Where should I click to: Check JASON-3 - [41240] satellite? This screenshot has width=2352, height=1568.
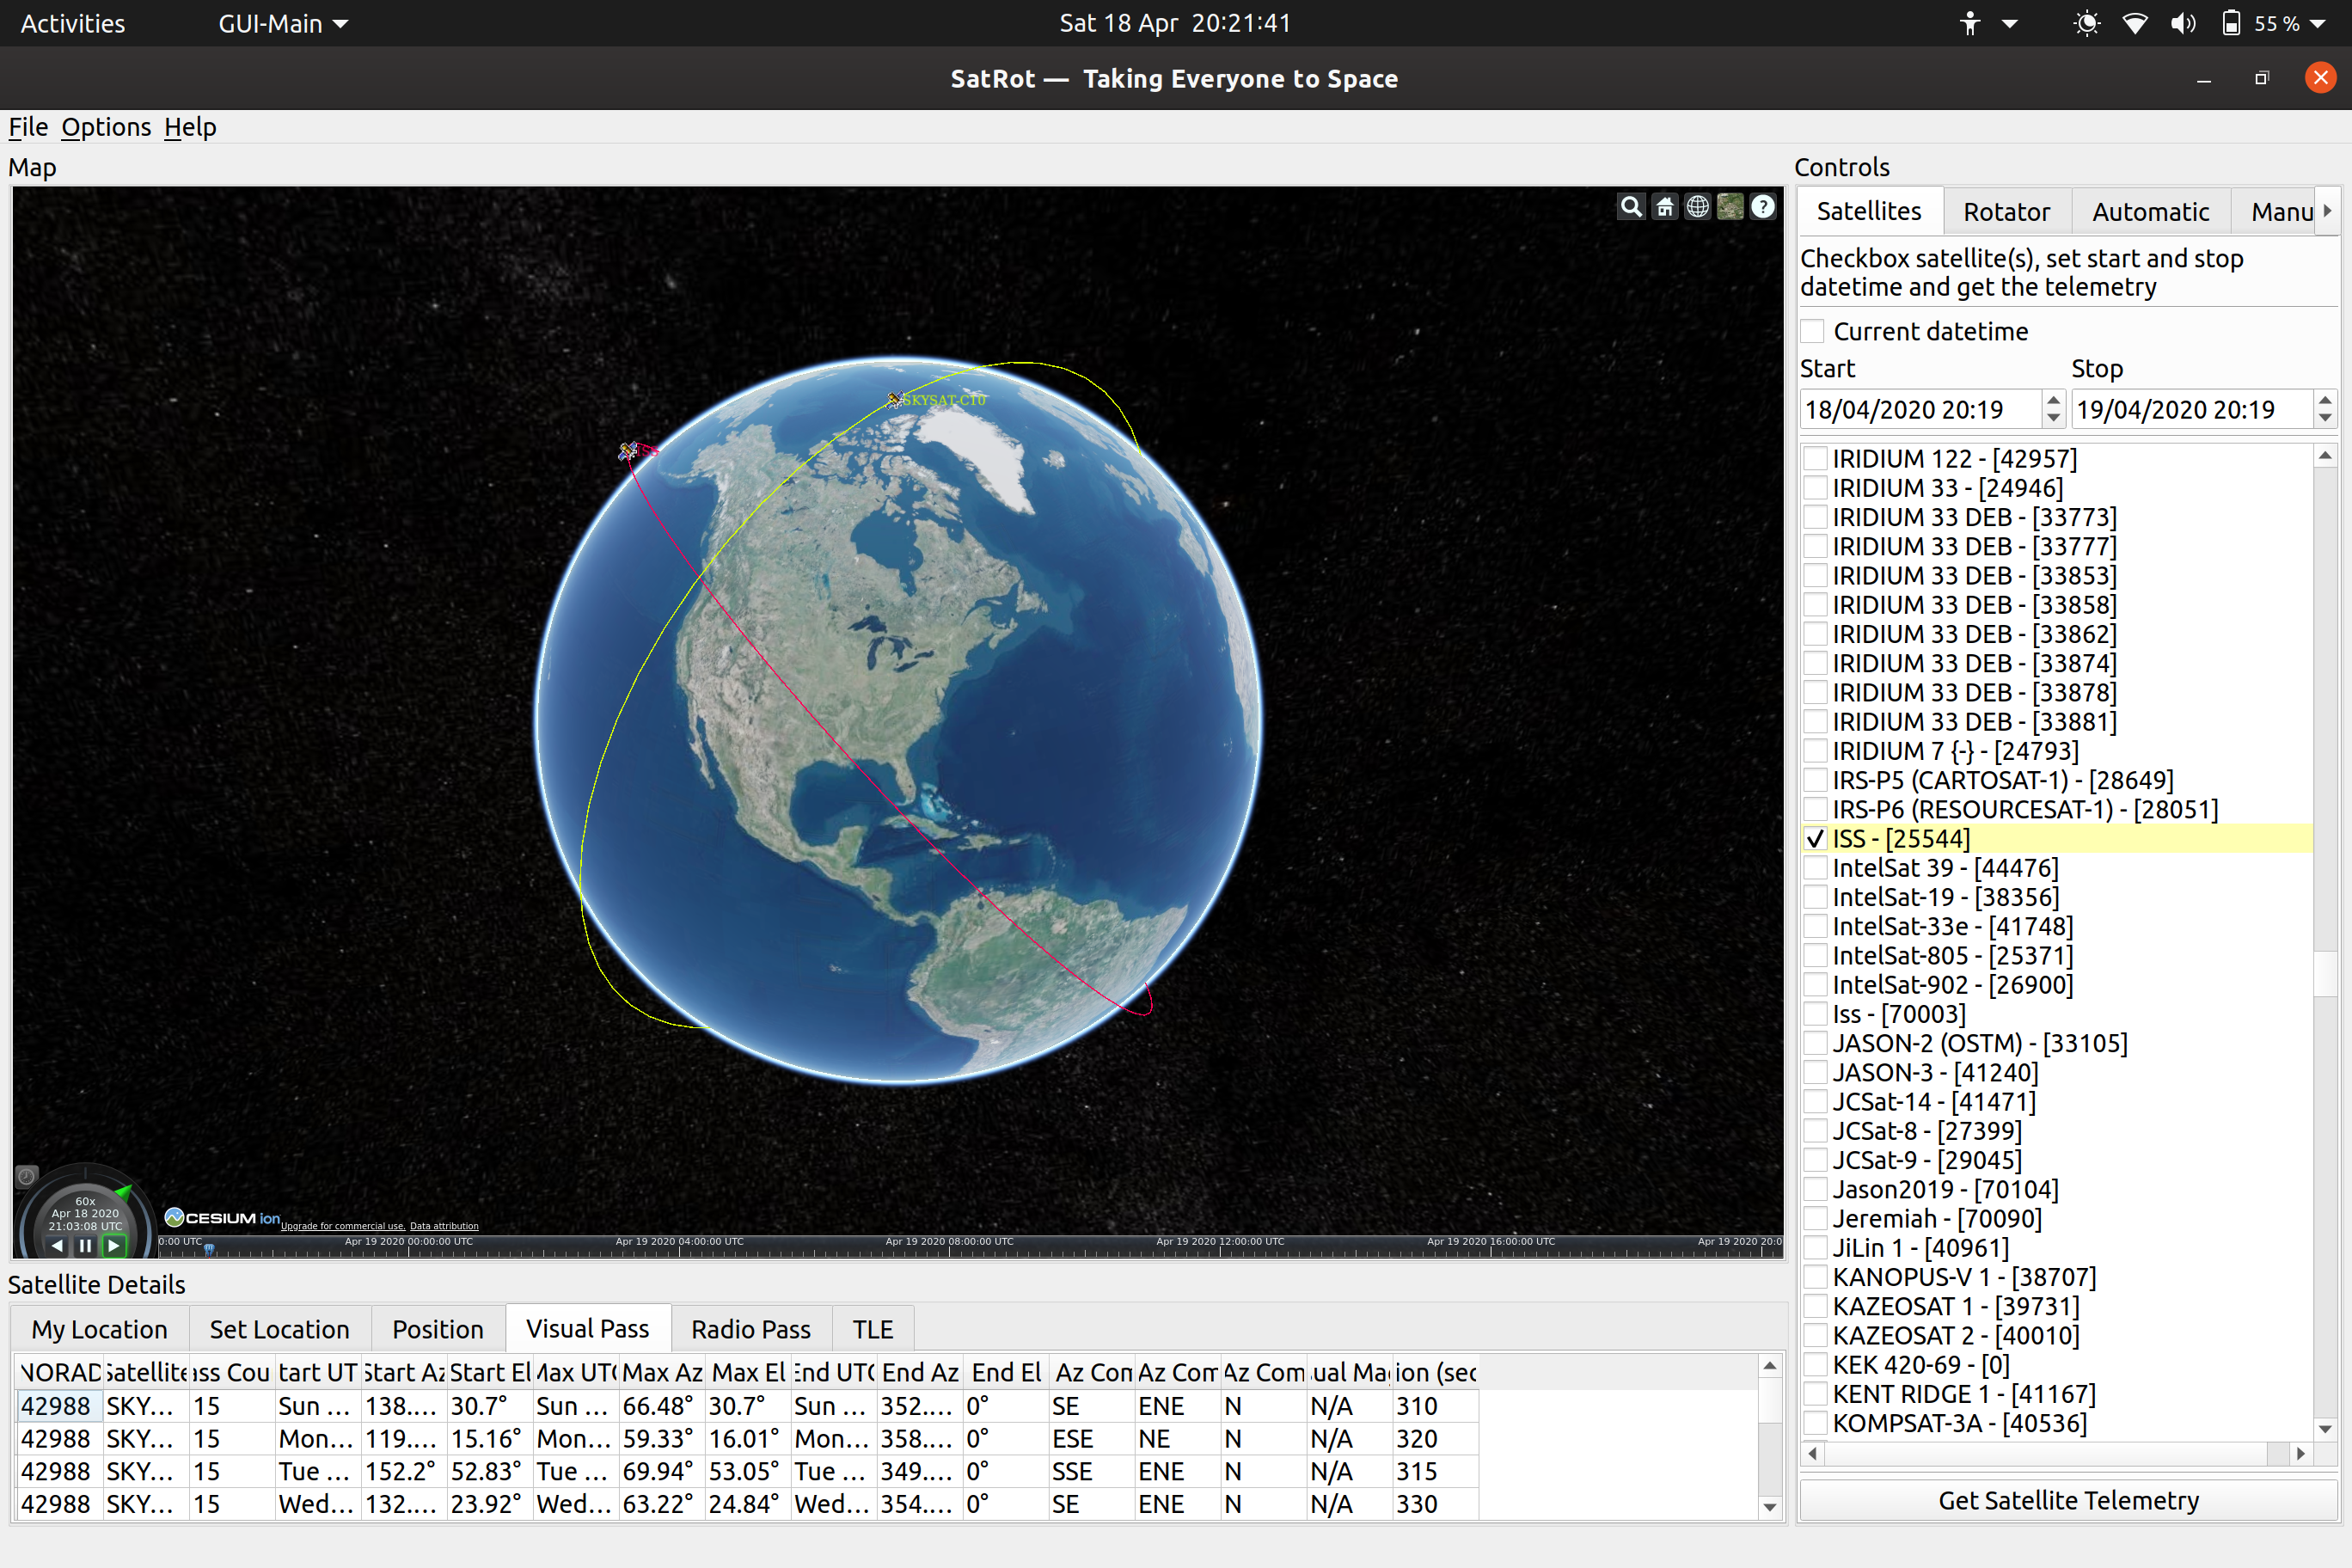(1815, 1072)
